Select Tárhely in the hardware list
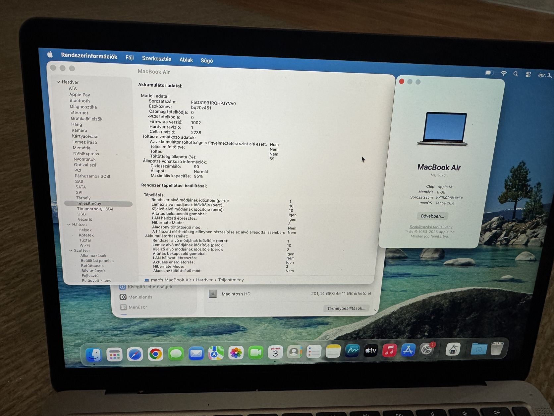Image resolution: width=554 pixels, height=416 pixels. 83,198
